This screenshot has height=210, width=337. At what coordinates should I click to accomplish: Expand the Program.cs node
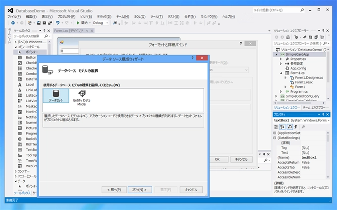click(x=281, y=91)
